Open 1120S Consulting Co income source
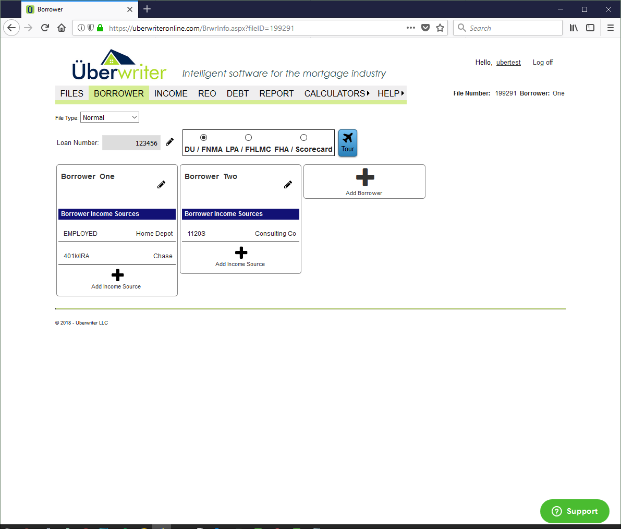 coord(241,234)
